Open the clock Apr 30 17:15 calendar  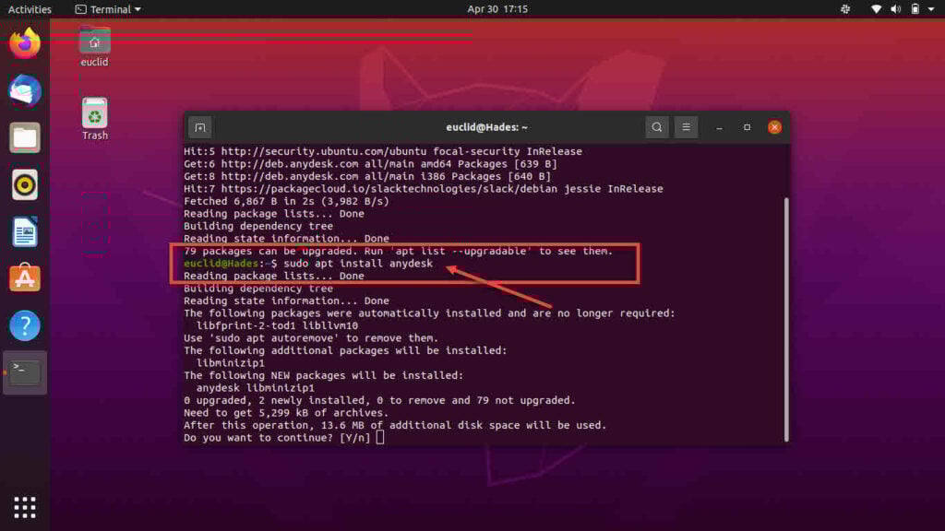(x=497, y=9)
